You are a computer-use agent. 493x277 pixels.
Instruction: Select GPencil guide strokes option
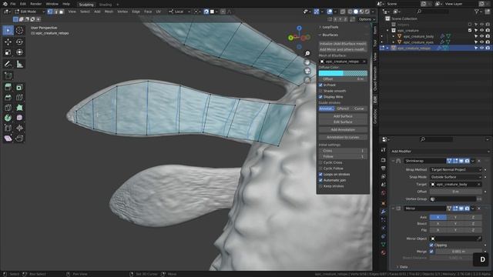point(343,108)
